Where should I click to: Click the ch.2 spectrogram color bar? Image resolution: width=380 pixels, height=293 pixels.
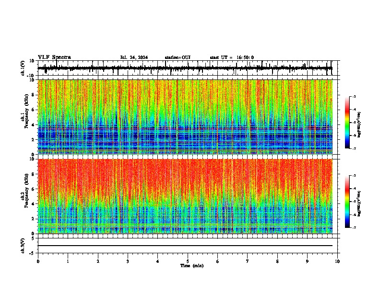pyautogui.click(x=347, y=202)
